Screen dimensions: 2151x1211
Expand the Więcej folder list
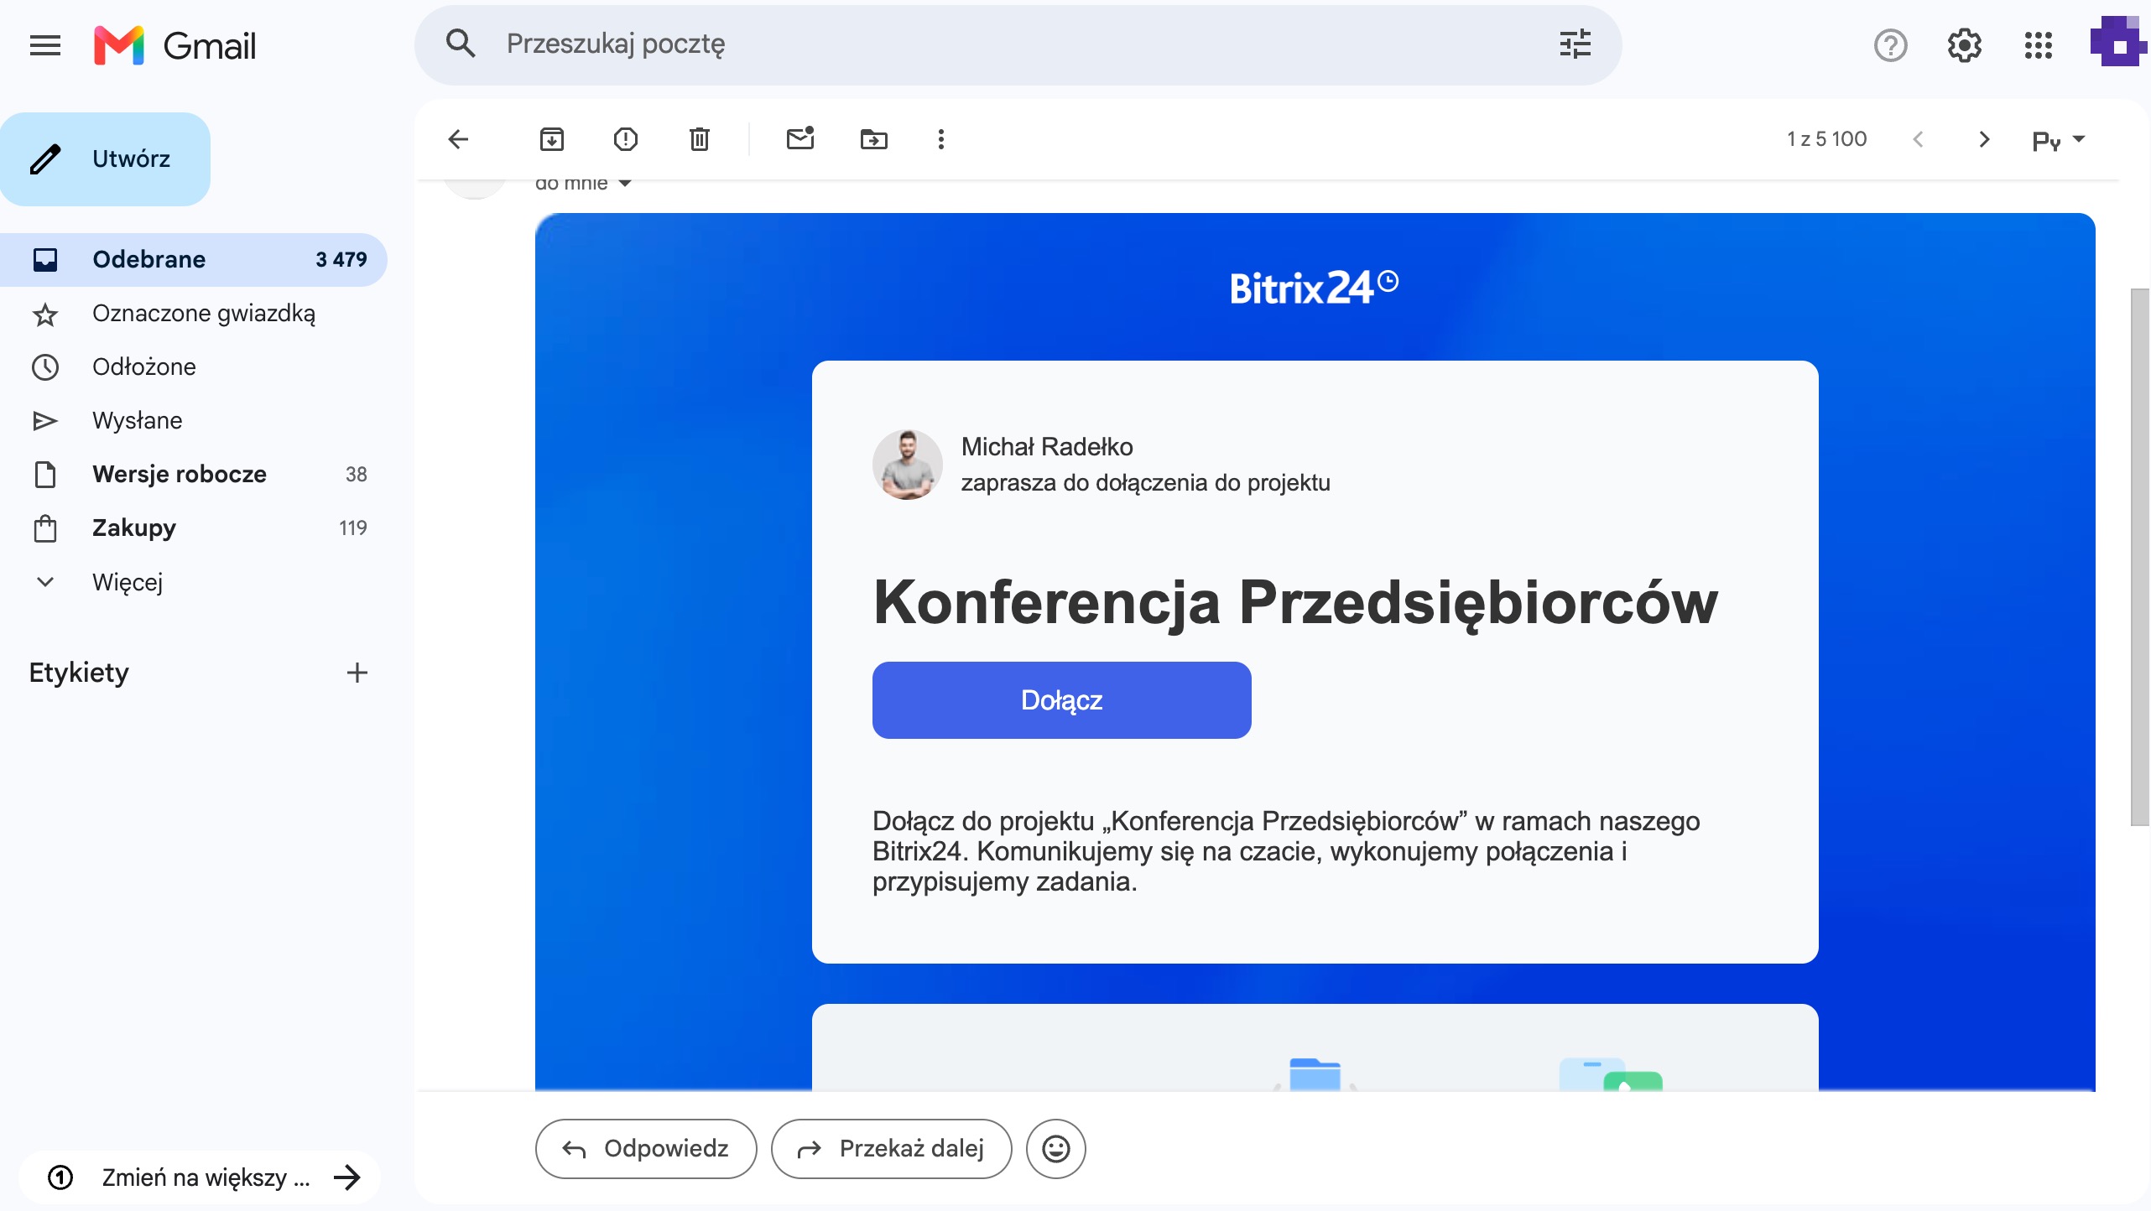pyautogui.click(x=128, y=582)
